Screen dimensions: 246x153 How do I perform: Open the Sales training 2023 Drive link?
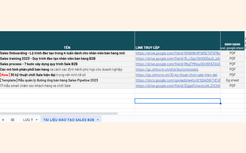[x=178, y=58]
